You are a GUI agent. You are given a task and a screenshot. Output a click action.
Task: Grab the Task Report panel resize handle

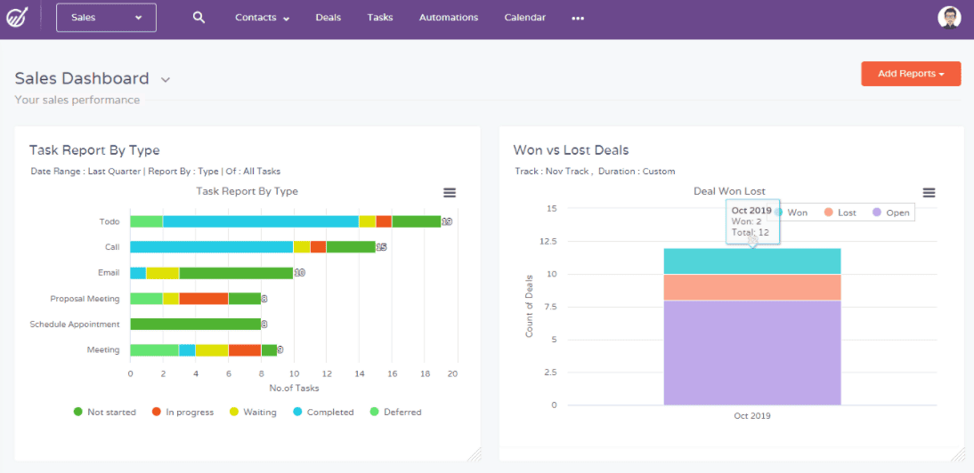(x=474, y=453)
